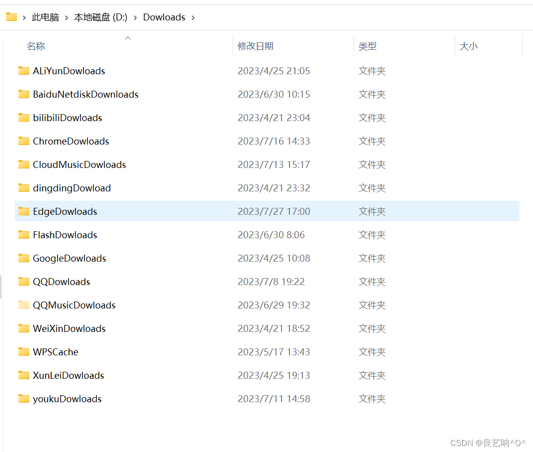Open the XunLeiDowloads folder icon

click(24, 375)
